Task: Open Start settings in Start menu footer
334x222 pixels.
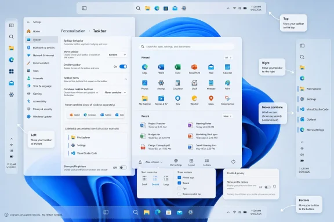Action: click(176, 162)
